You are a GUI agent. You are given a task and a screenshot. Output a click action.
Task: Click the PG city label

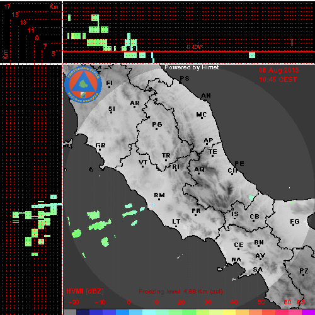point(157,125)
